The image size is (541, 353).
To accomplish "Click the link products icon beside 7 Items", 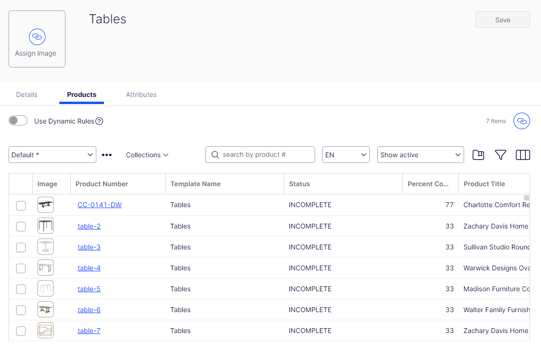I will pyautogui.click(x=522, y=121).
